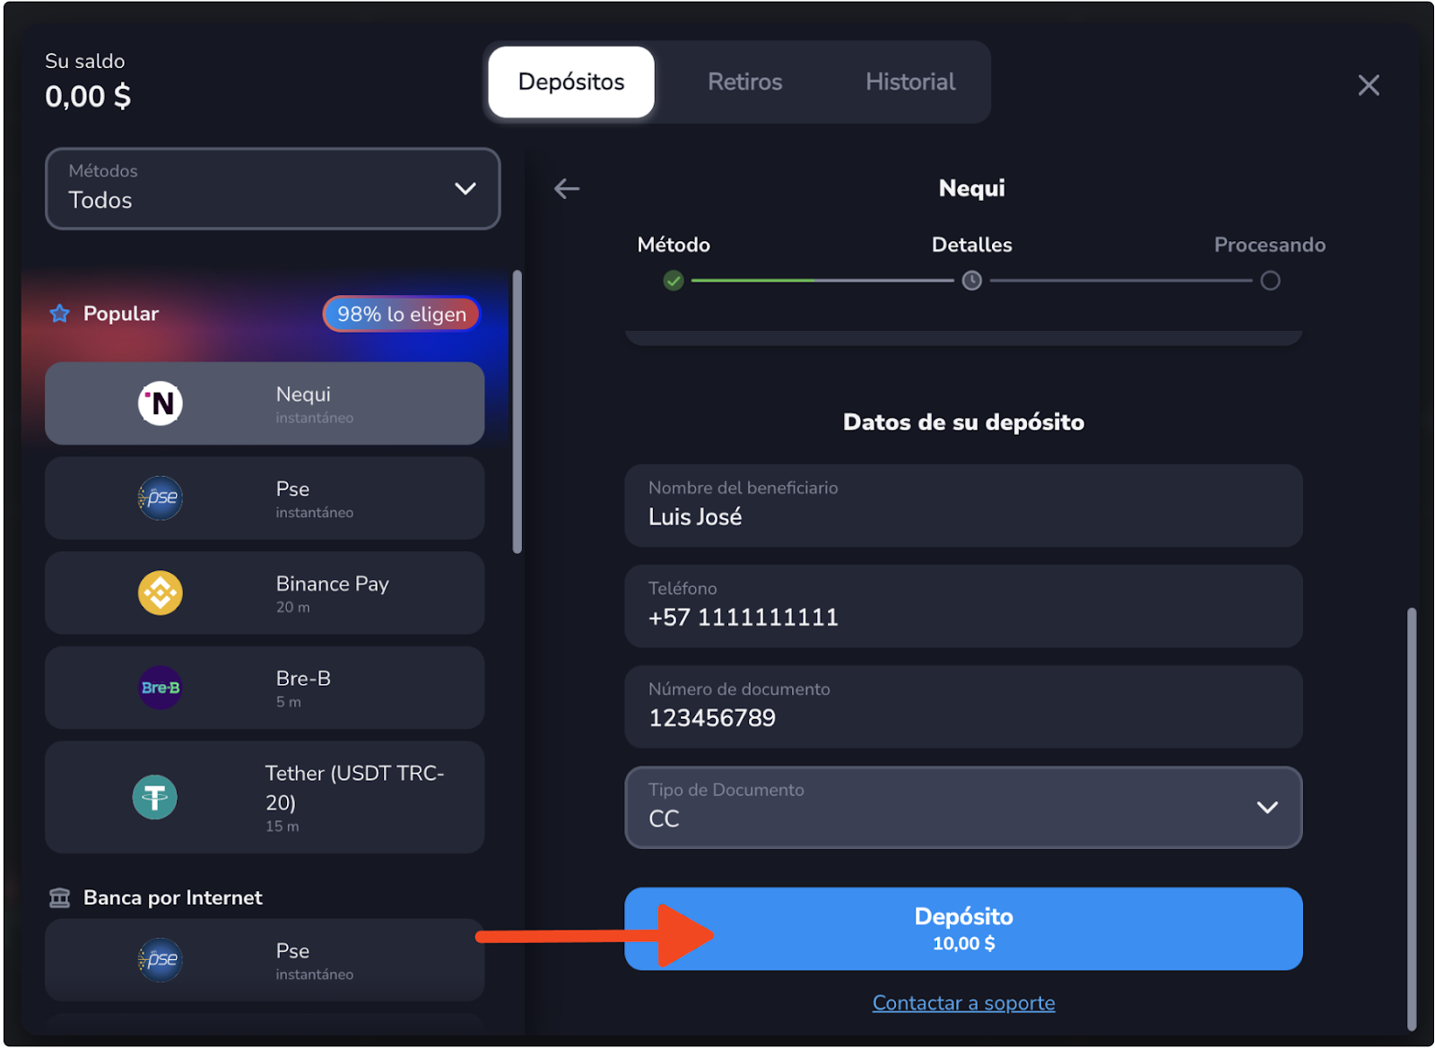Switch to the Retiros tab
This screenshot has width=1435, height=1048.
(x=744, y=82)
